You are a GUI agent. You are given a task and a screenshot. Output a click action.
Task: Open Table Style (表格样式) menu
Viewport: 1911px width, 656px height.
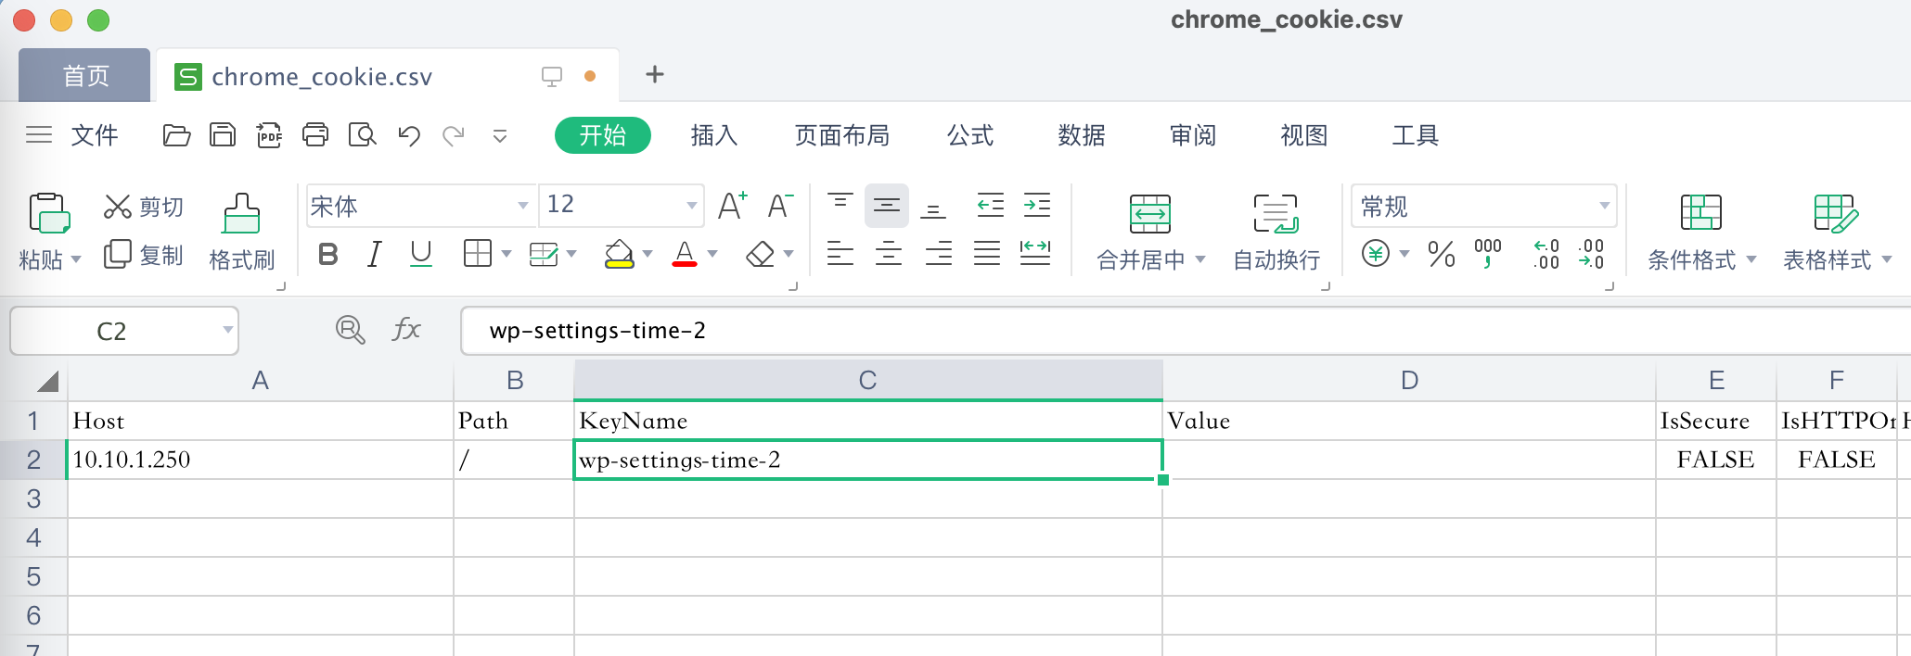click(1837, 232)
